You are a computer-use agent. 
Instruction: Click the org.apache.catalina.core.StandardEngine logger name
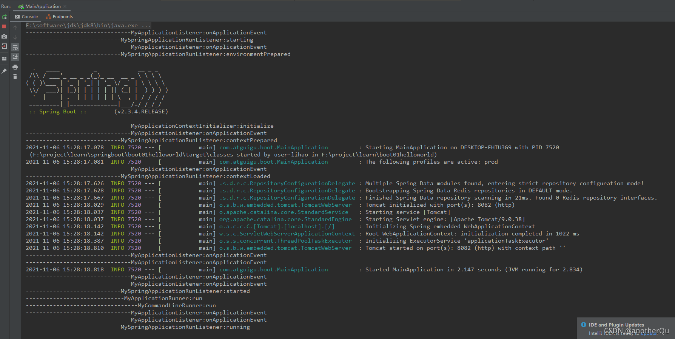[x=285, y=219]
